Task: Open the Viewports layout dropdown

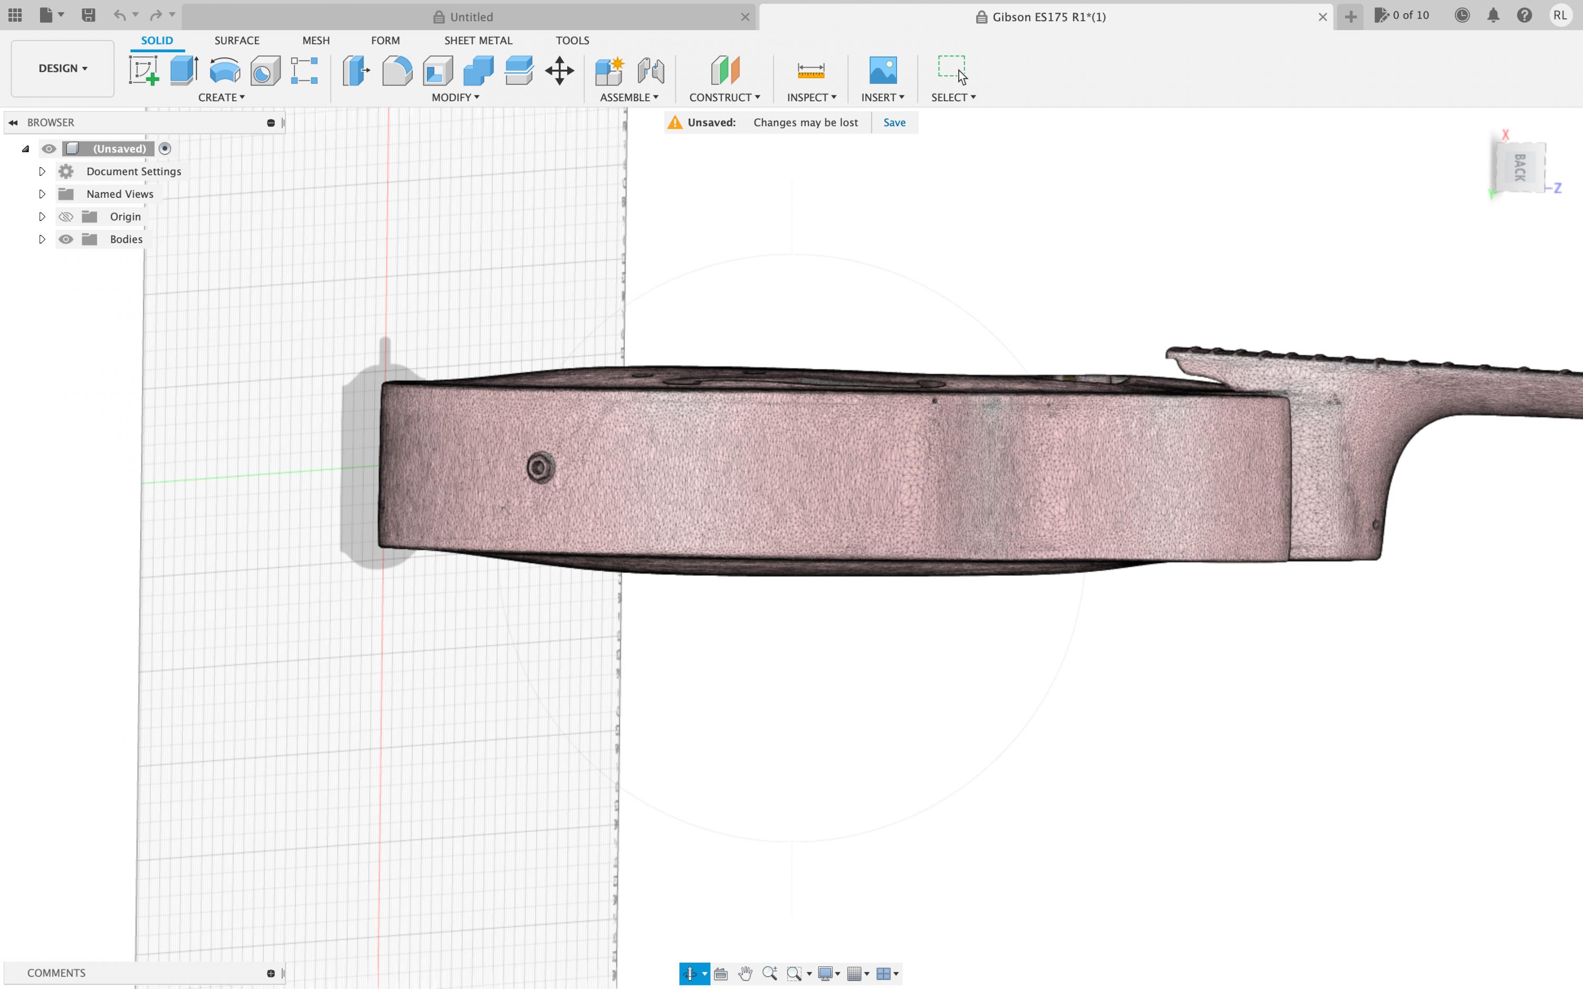Action: click(x=888, y=973)
